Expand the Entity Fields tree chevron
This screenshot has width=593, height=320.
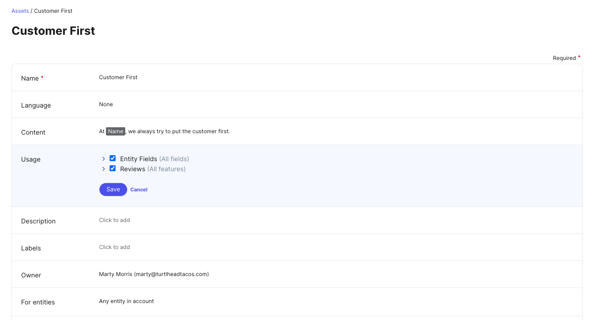pos(104,159)
